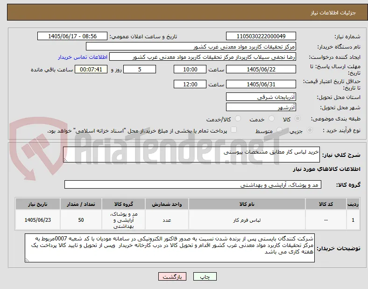
Task: Click the شرح کلی نیاز label
Action: click(341, 155)
